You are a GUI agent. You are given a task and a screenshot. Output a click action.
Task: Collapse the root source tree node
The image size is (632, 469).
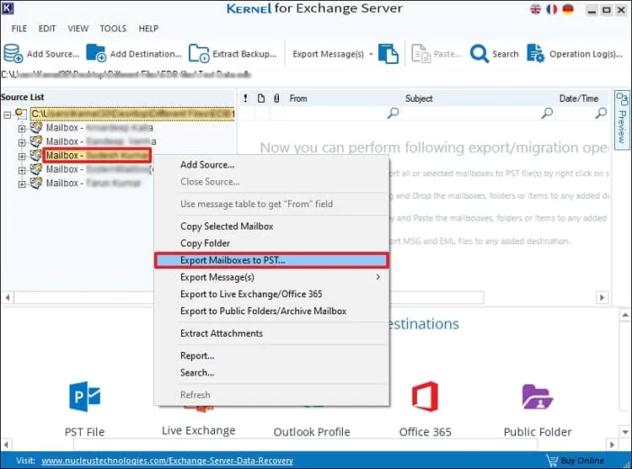click(x=7, y=115)
